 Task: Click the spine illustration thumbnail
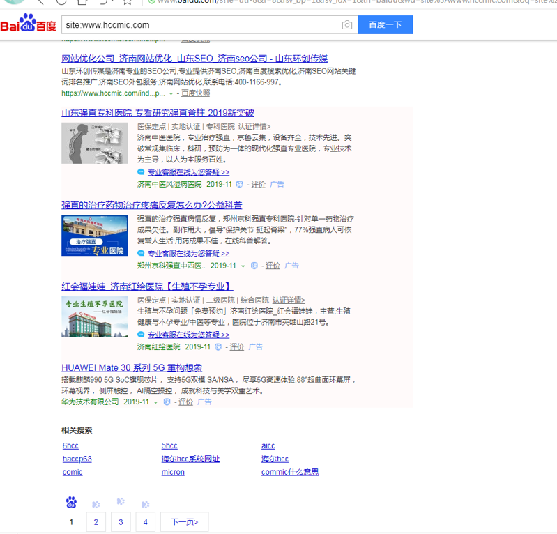click(x=95, y=143)
